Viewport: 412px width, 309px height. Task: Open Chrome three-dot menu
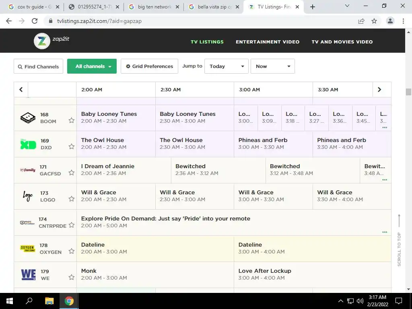tap(403, 21)
